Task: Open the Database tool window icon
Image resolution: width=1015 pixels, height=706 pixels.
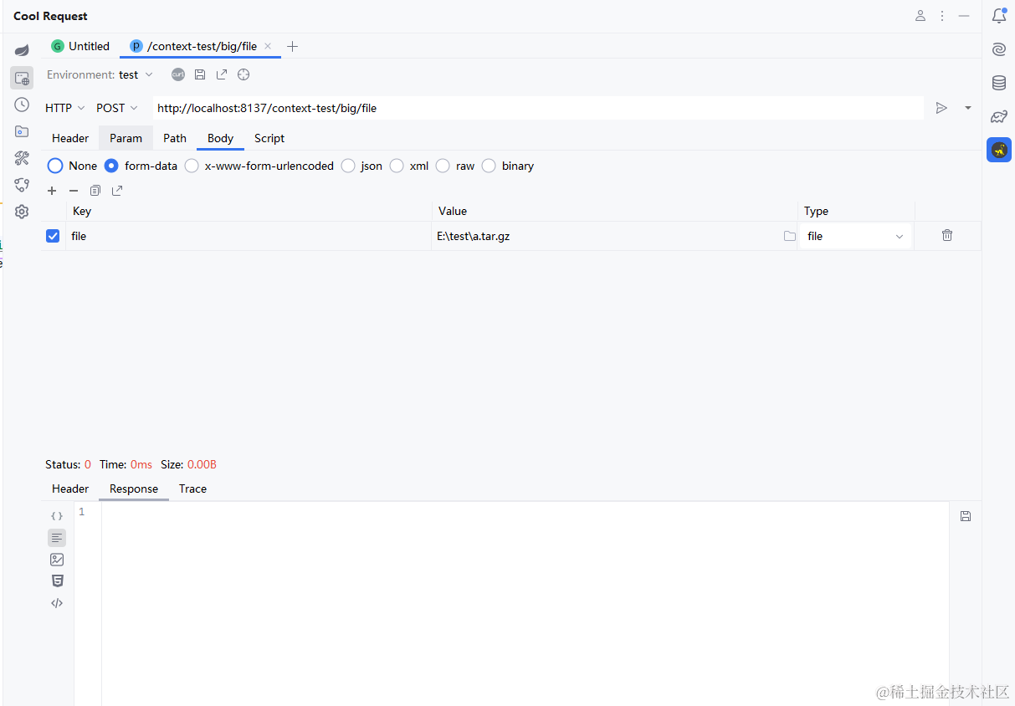Action: tap(999, 83)
